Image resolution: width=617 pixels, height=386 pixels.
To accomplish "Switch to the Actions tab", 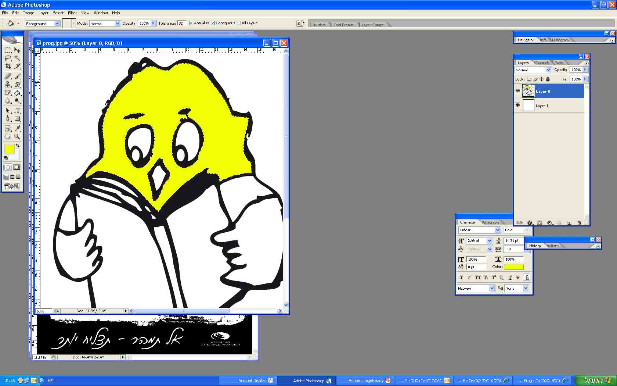I will point(553,246).
